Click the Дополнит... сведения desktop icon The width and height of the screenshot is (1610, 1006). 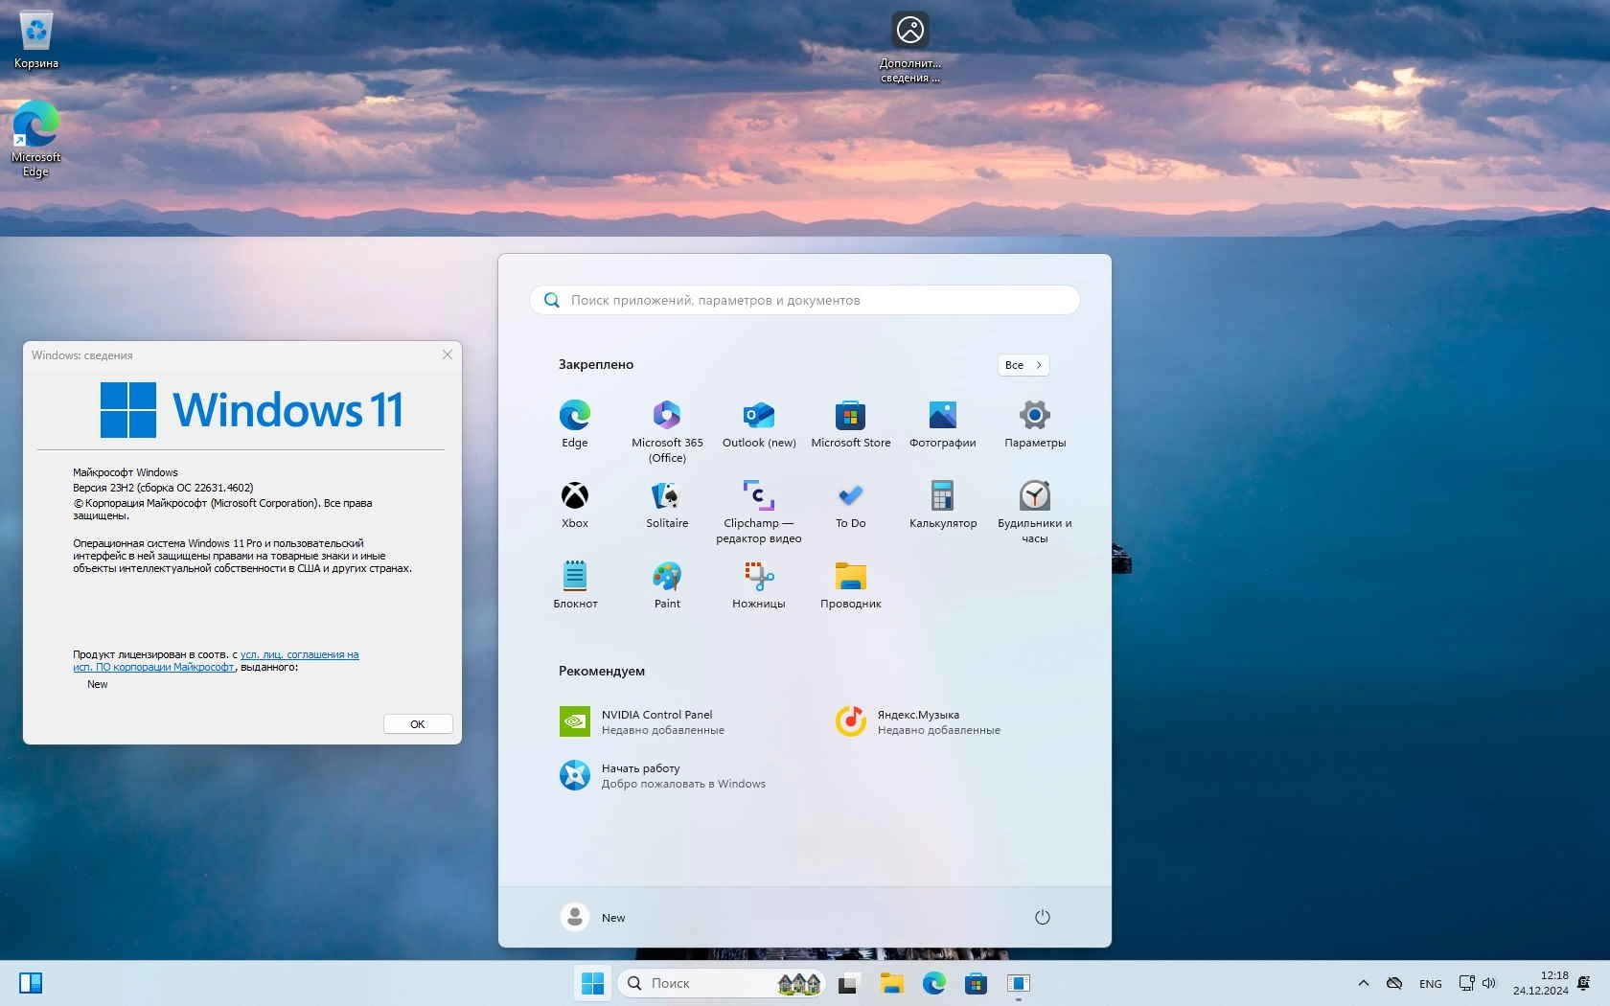[x=910, y=47]
